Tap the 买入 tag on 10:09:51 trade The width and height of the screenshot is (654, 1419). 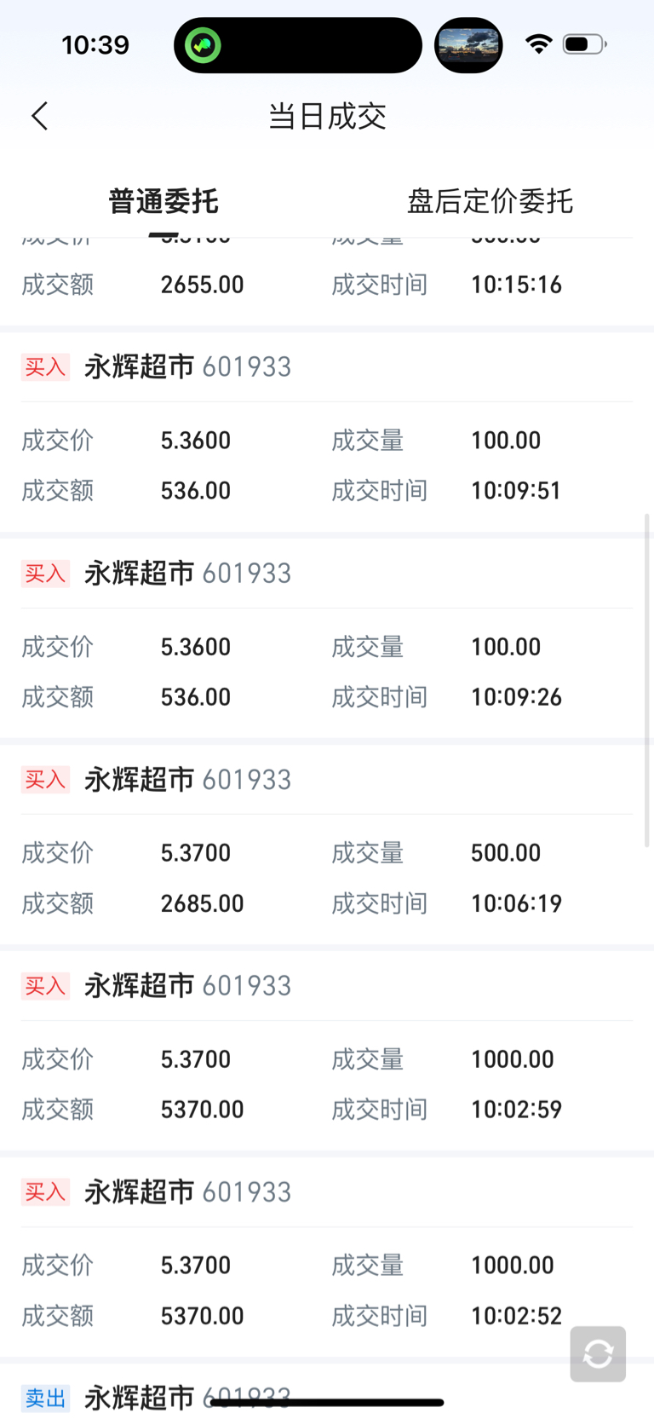pos(45,367)
